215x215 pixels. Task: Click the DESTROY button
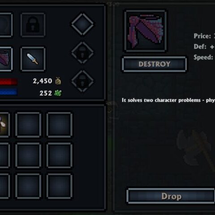(154, 64)
